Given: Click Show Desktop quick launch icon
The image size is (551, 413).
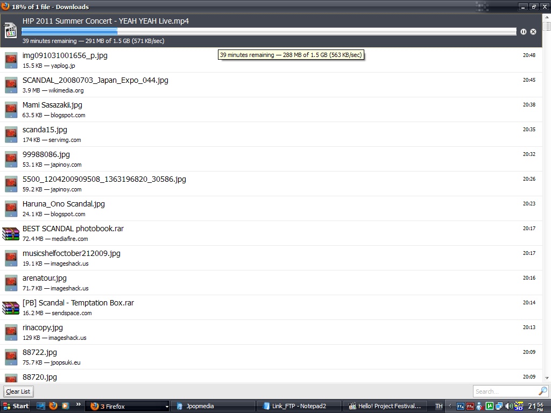Looking at the screenshot, I should coord(41,406).
